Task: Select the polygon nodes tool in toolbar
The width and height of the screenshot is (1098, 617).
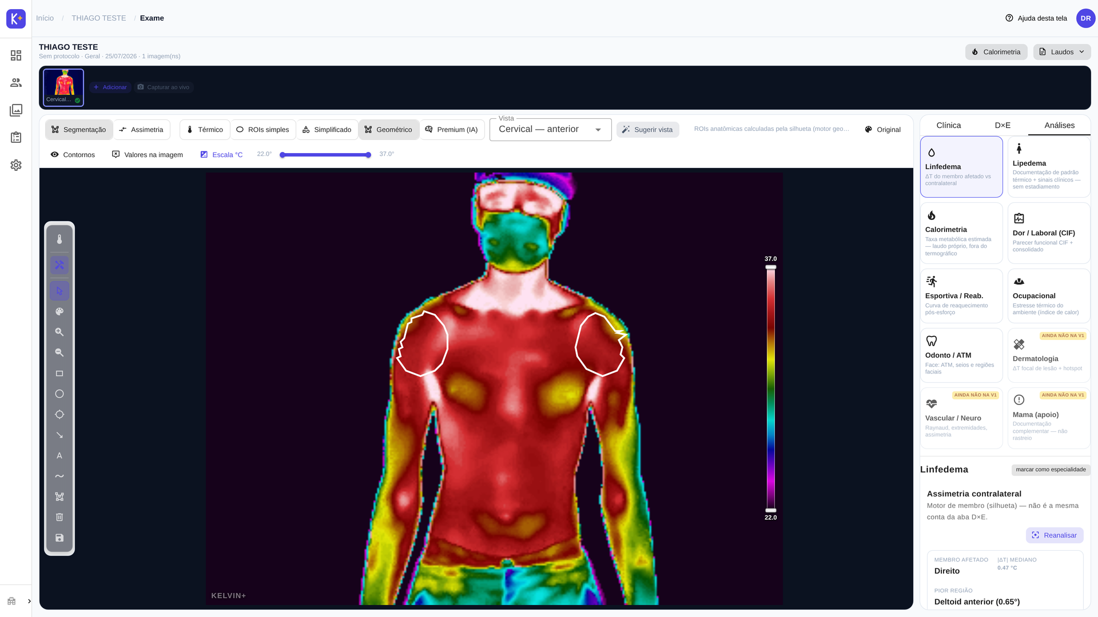Action: coord(59,497)
